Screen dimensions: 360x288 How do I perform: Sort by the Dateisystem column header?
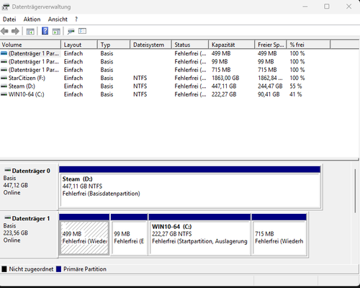click(150, 45)
